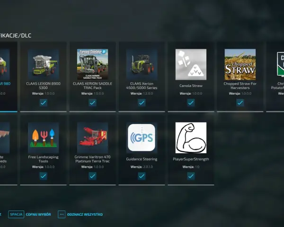284x227 pixels.
Task: Click the 'Canola Straw' title text
Action: click(x=191, y=86)
